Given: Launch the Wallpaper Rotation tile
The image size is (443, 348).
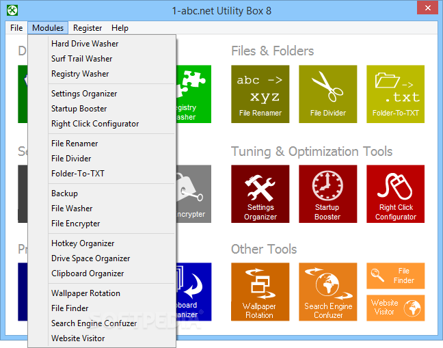Looking at the screenshot, I should [260, 292].
